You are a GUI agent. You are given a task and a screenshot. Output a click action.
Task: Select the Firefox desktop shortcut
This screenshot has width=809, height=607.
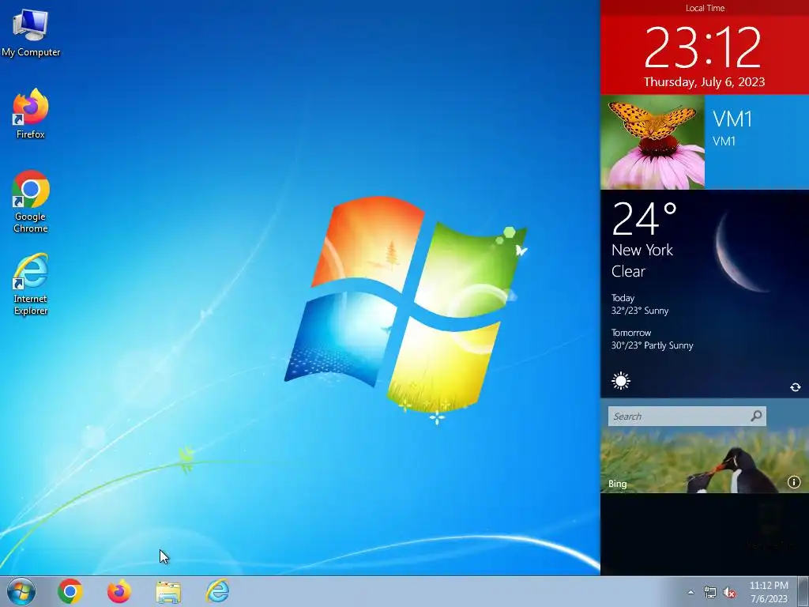tap(31, 114)
